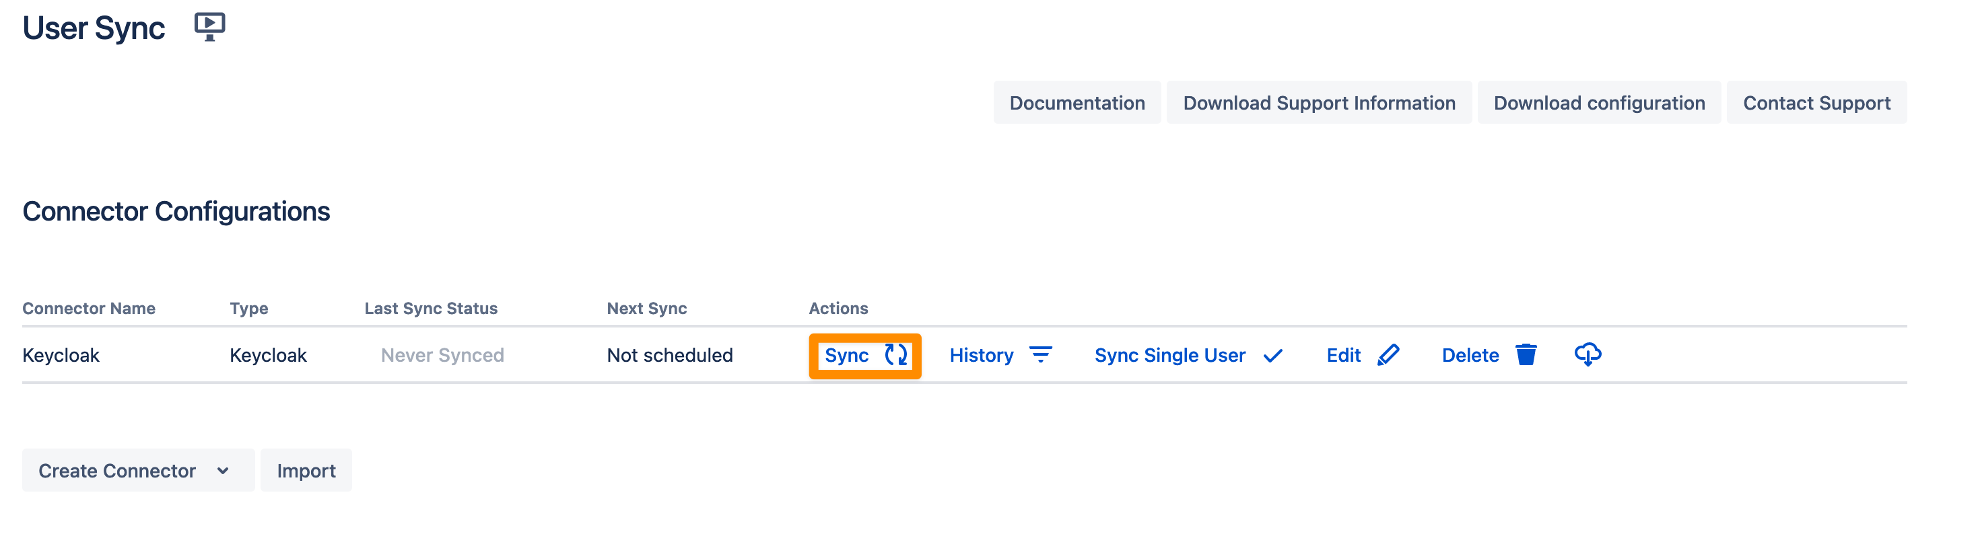Click the circular arrows Sync icon

click(x=895, y=354)
